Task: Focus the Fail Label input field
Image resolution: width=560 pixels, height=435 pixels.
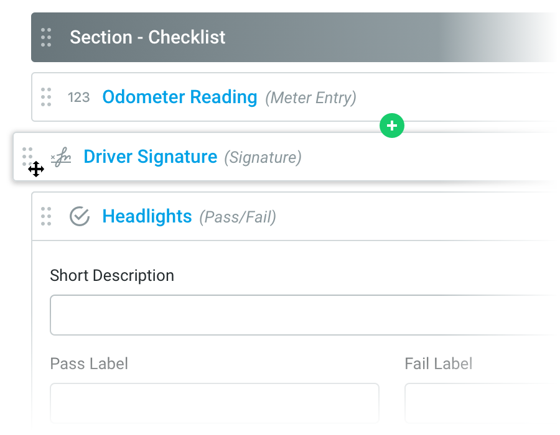Action: [479, 403]
